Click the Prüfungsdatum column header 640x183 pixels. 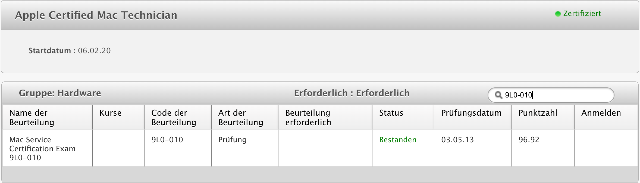coord(471,113)
